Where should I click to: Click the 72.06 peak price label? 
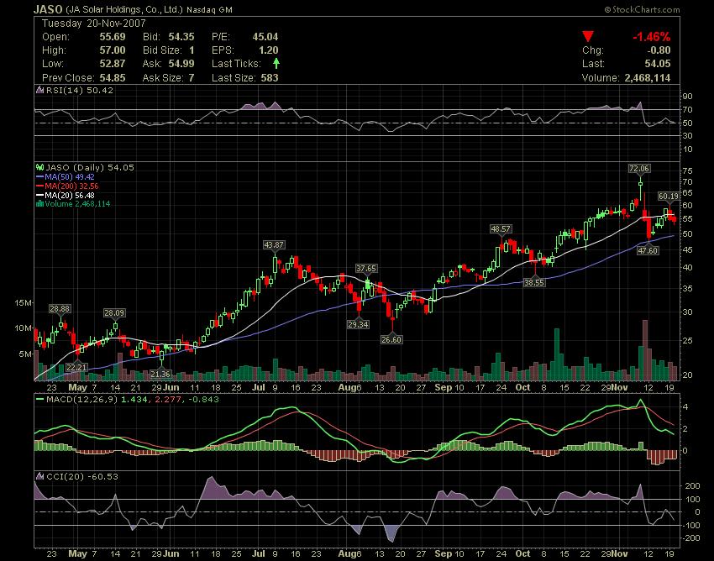[x=639, y=169]
